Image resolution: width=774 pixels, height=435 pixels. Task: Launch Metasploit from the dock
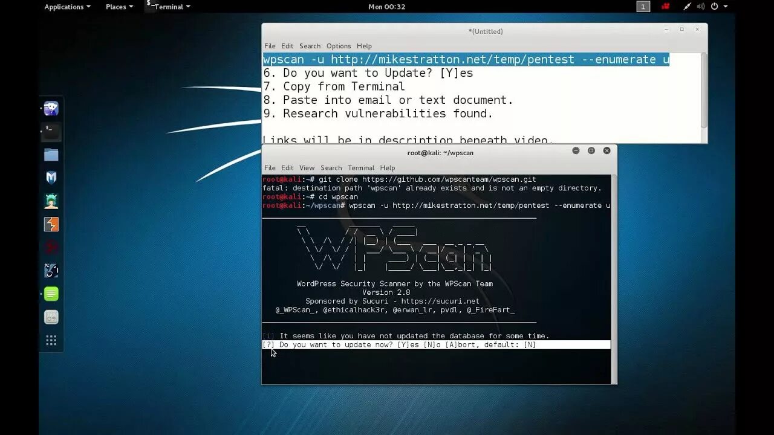pos(51,178)
